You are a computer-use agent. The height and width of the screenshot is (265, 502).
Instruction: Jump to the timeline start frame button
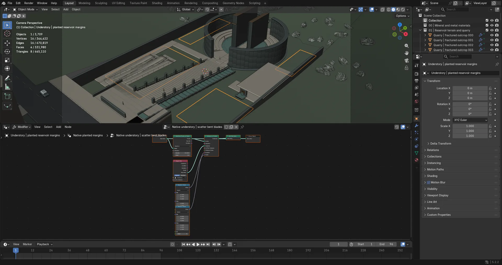click(183, 244)
